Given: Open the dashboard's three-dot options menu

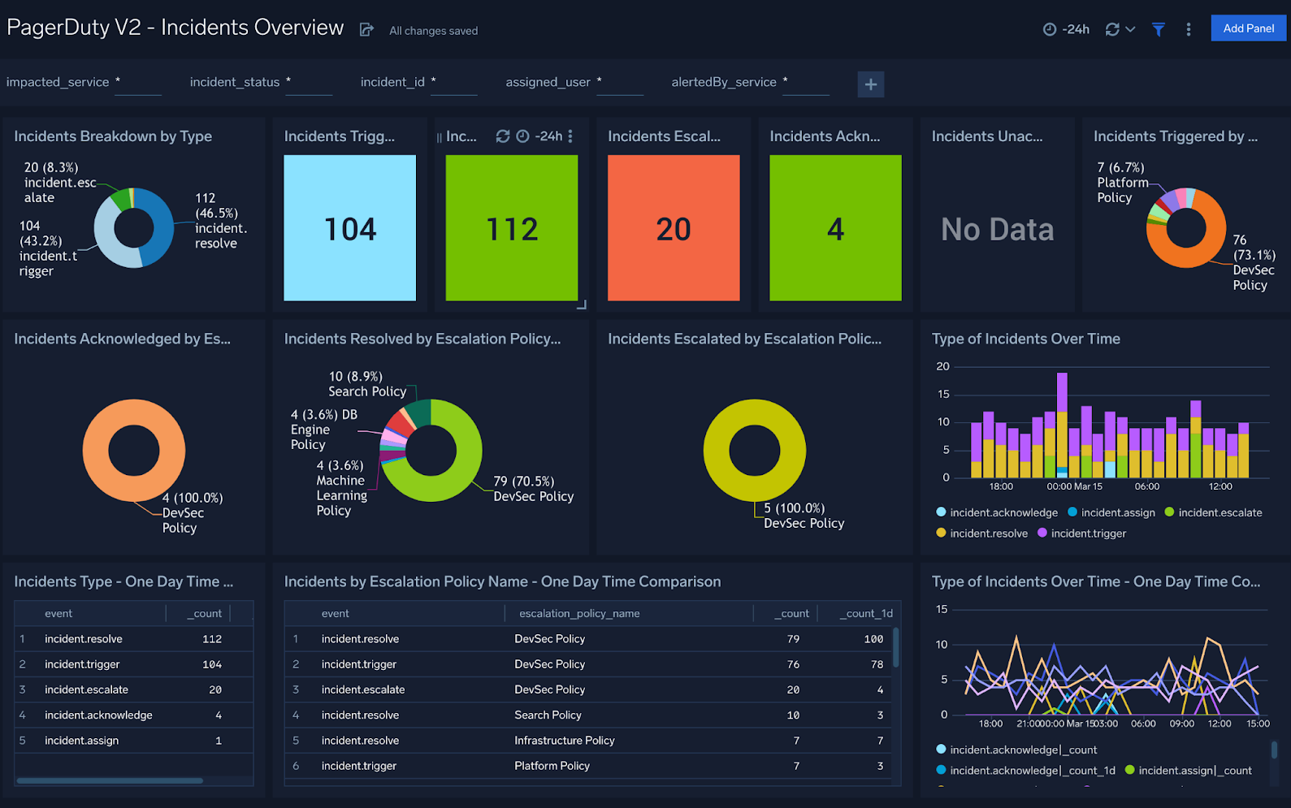Looking at the screenshot, I should coord(1188,29).
